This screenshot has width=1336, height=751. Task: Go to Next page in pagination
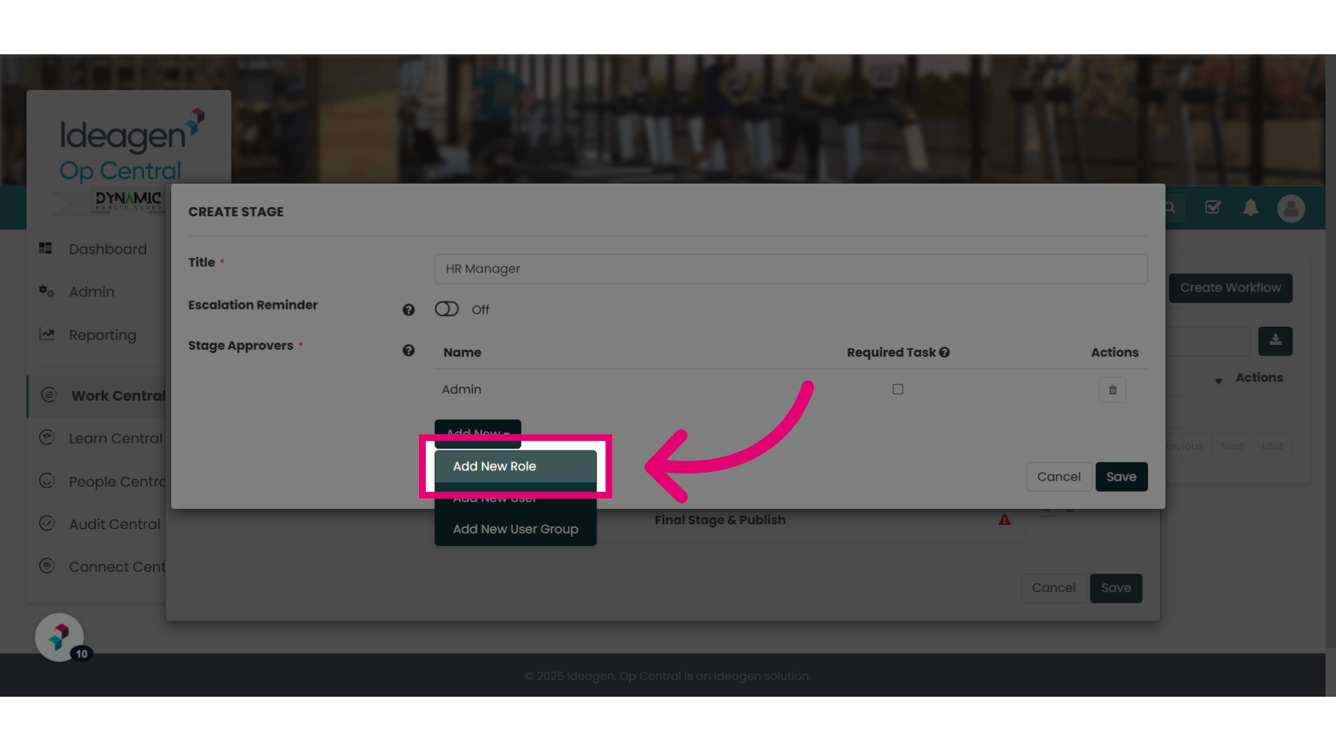(1232, 446)
